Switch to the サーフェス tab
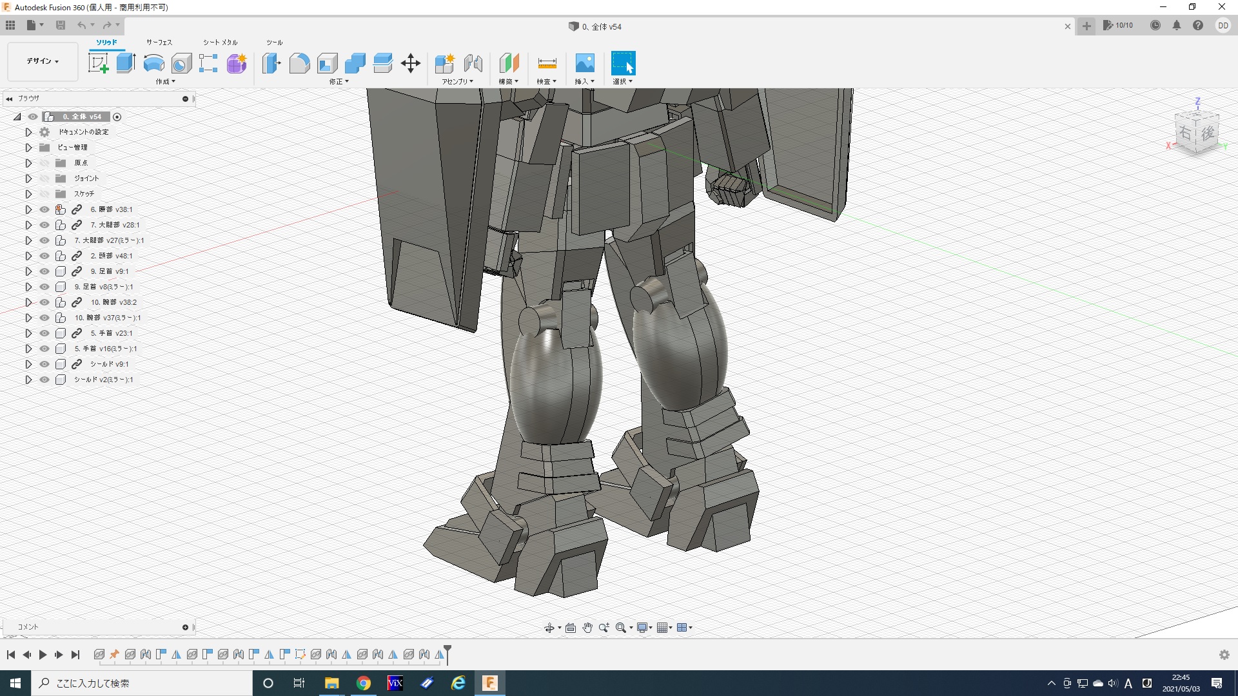The height and width of the screenshot is (696, 1238). [x=159, y=43]
